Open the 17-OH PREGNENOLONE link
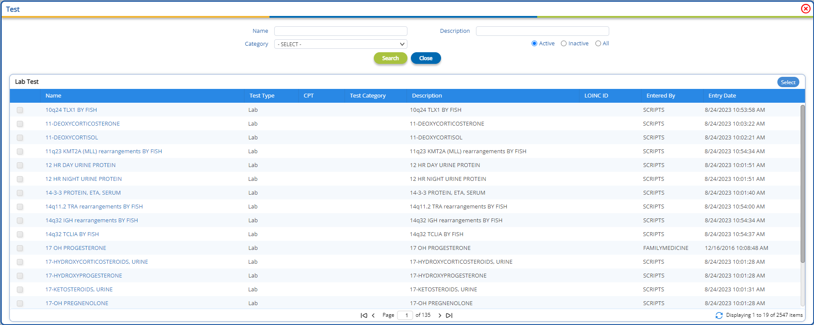The width and height of the screenshot is (814, 325). 77,303
